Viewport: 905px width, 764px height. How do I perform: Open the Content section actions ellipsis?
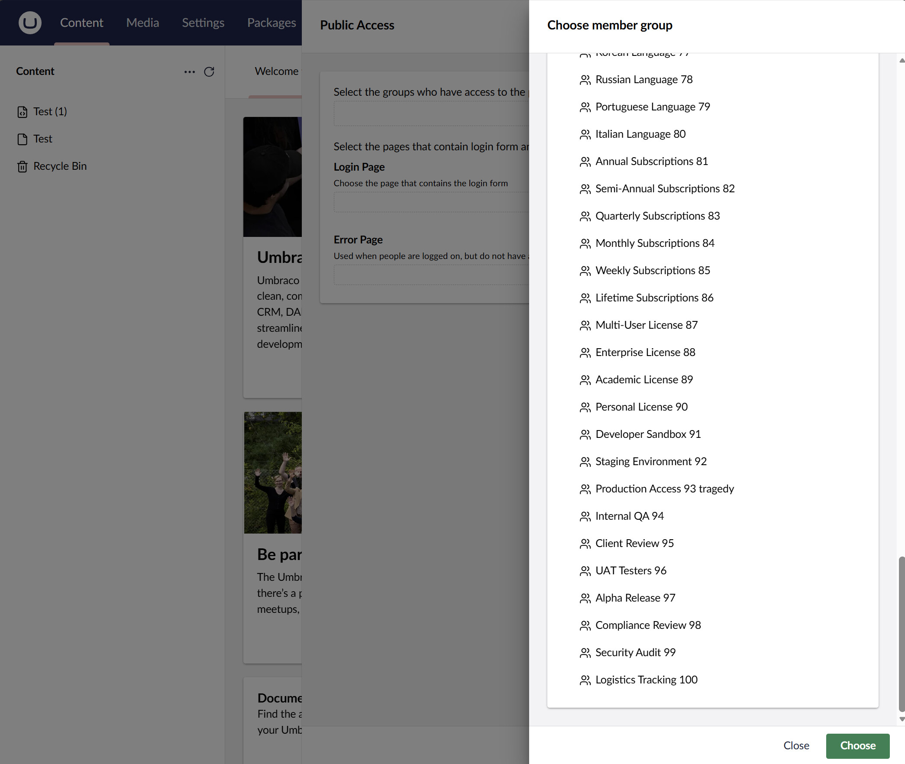tap(189, 71)
